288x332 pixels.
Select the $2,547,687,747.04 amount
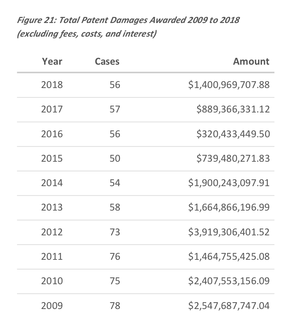point(229,306)
